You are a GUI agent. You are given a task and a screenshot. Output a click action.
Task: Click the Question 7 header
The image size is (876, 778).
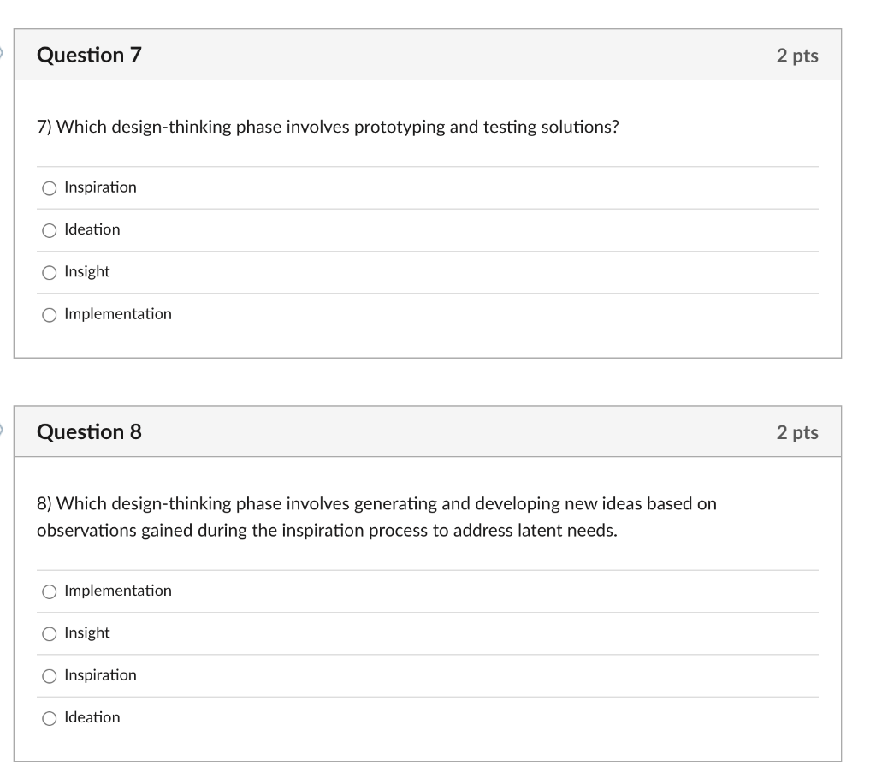tap(89, 54)
